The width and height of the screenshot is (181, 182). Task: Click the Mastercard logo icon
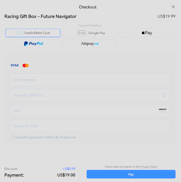(x=25, y=65)
